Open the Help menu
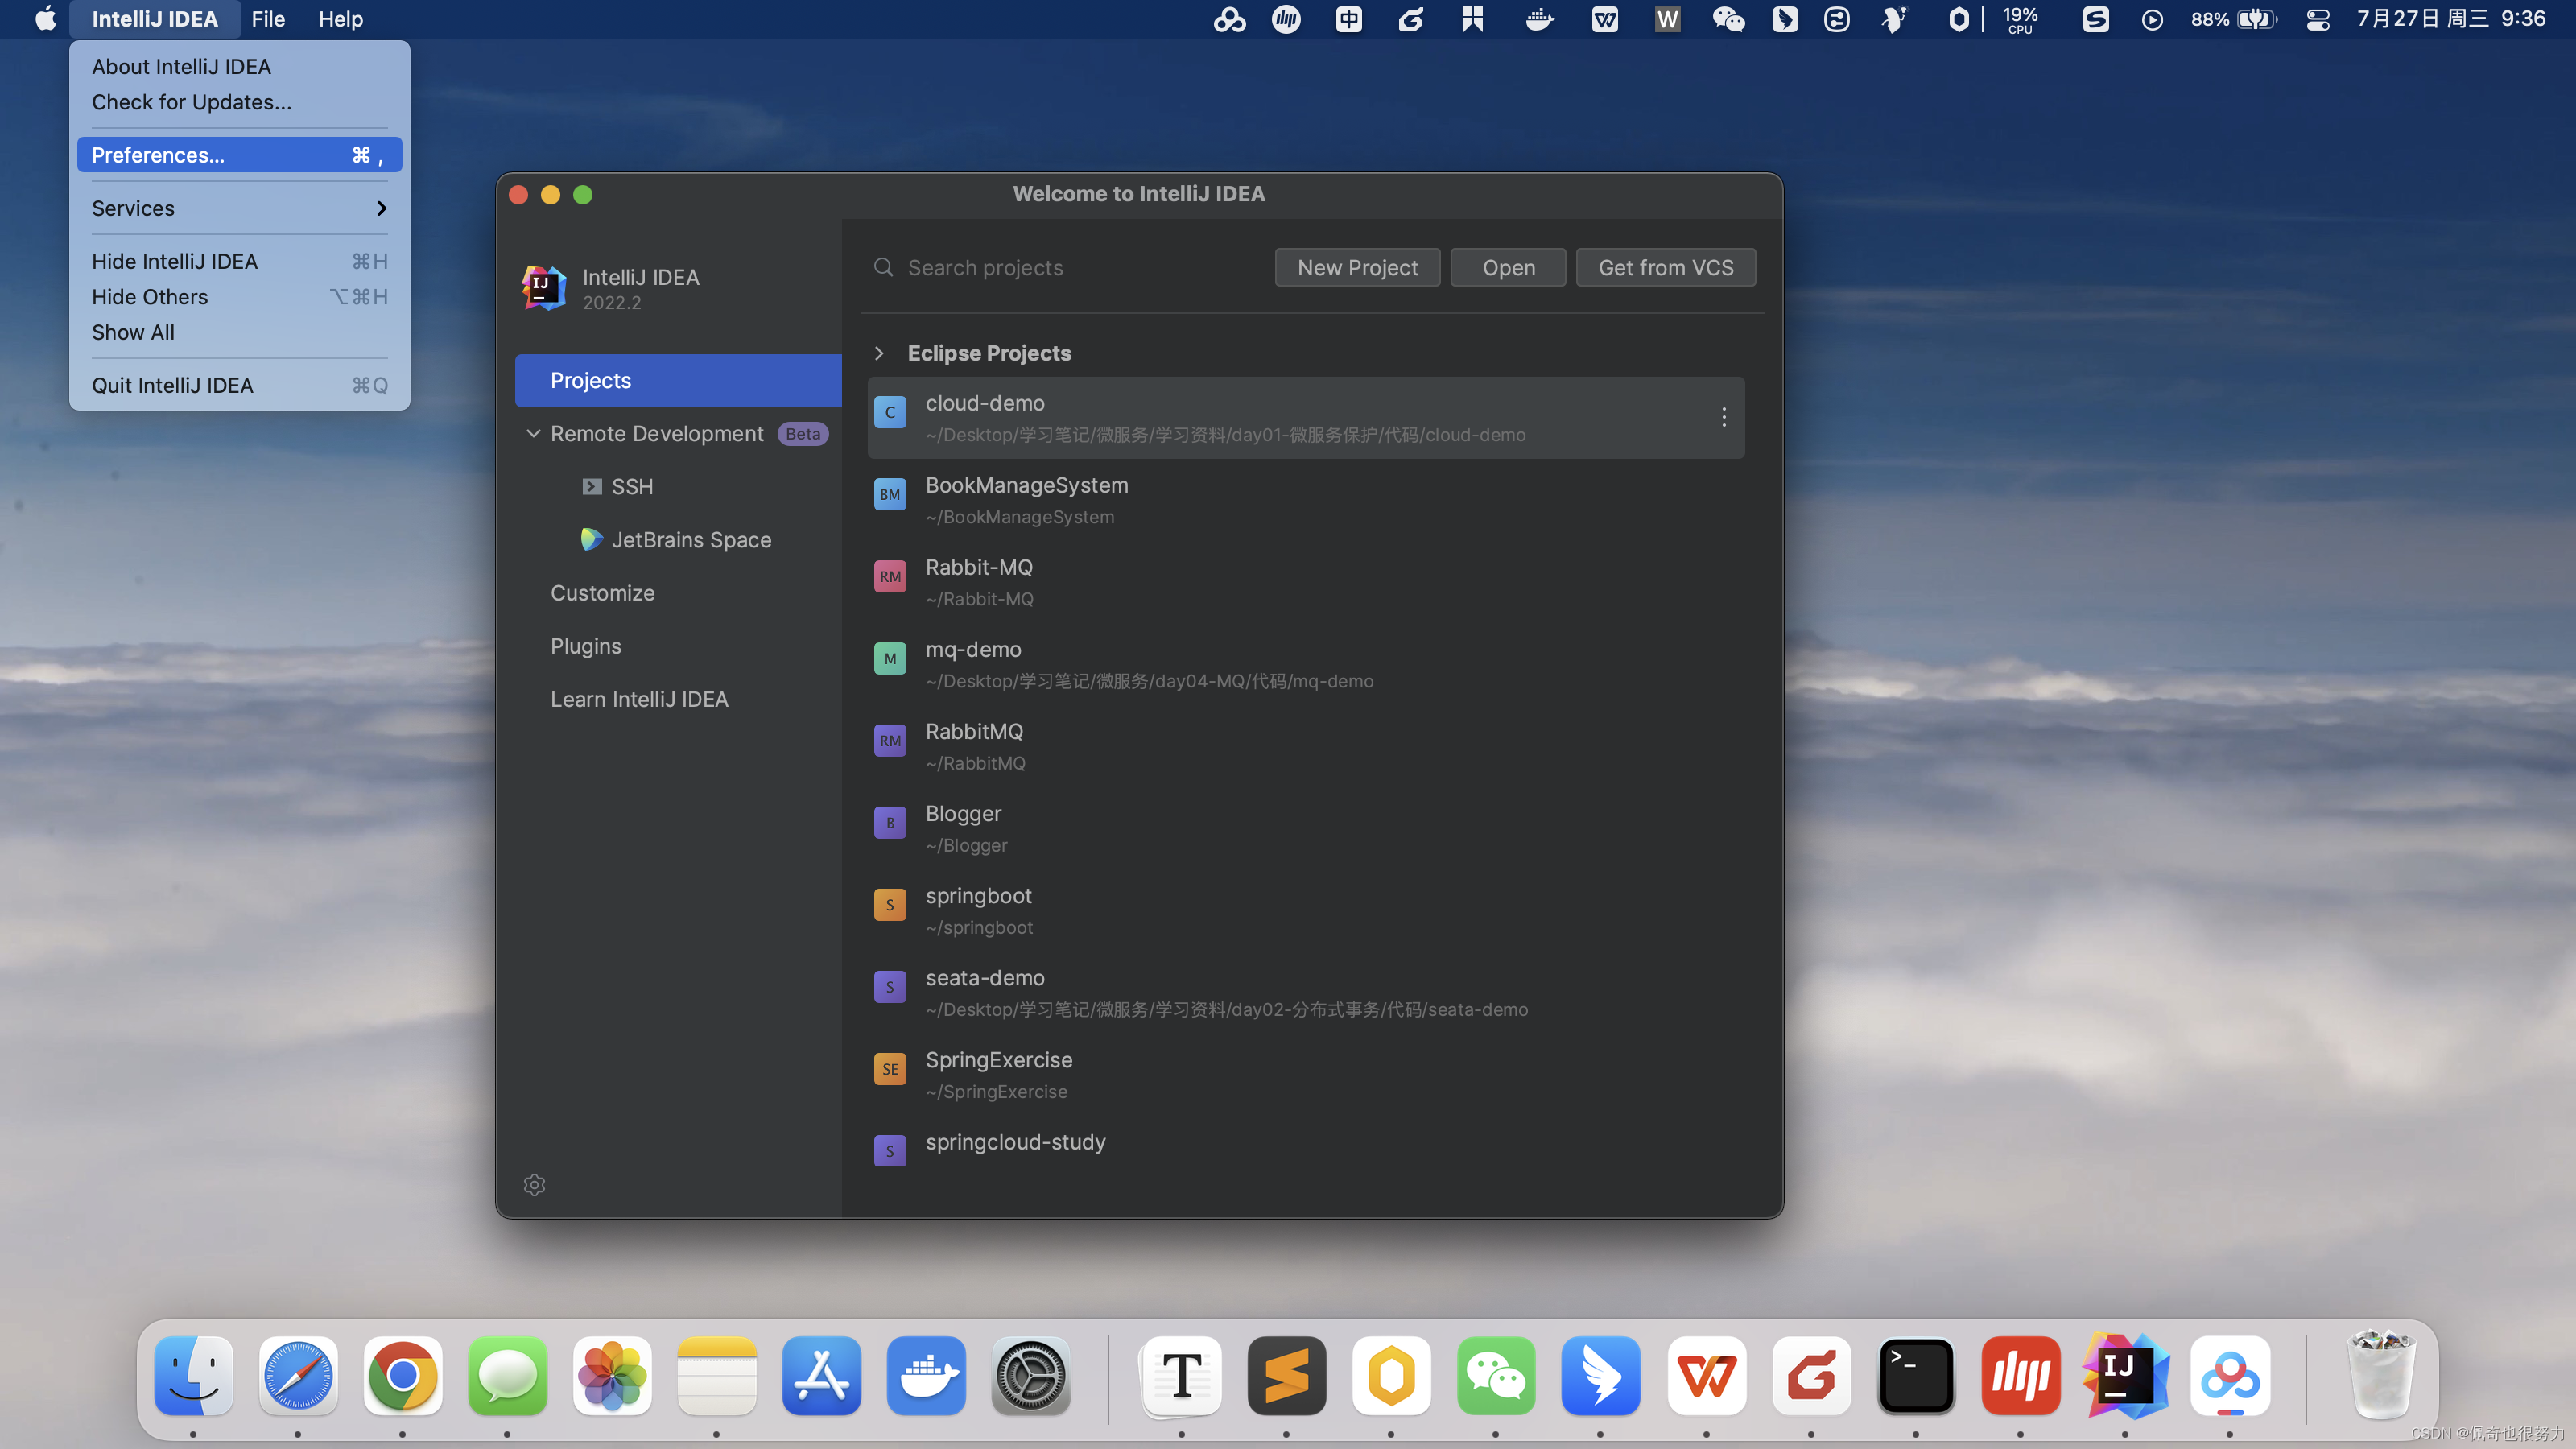This screenshot has width=2576, height=1449. pyautogui.click(x=340, y=19)
